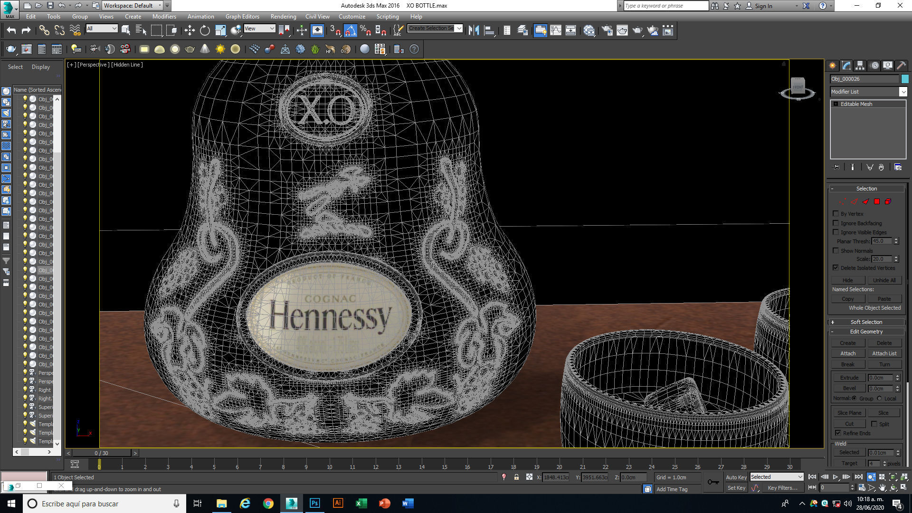Toggle the selection lock padlock icon

tap(516, 477)
